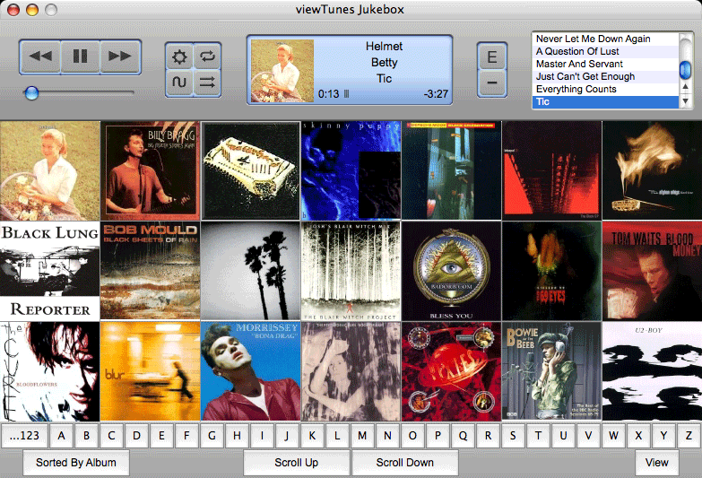Open the Skinny Puppy album cover
Image resolution: width=702 pixels, height=478 pixels.
click(351, 170)
